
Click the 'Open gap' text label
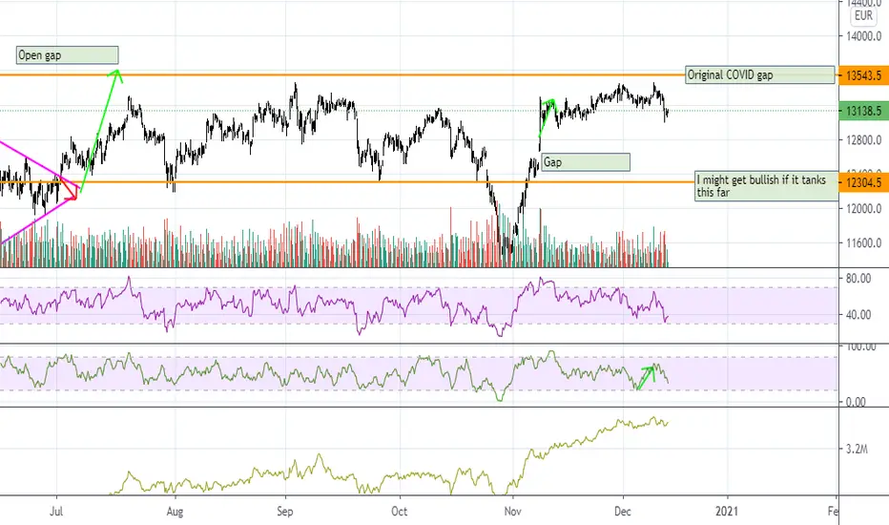coord(67,55)
